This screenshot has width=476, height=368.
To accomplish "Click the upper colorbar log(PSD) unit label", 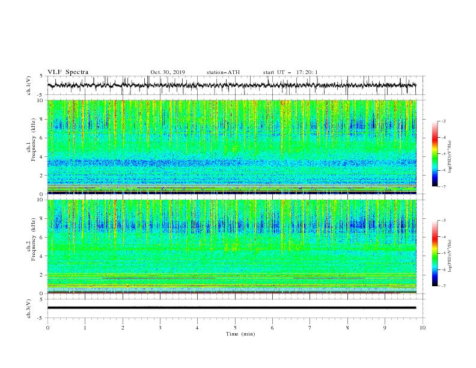I will pyautogui.click(x=450, y=157).
